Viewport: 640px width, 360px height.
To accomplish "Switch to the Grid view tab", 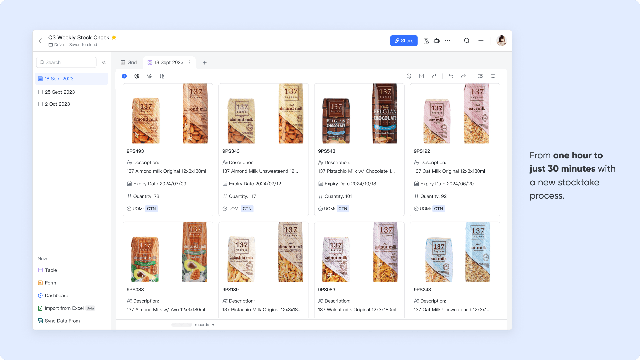I will pyautogui.click(x=129, y=62).
